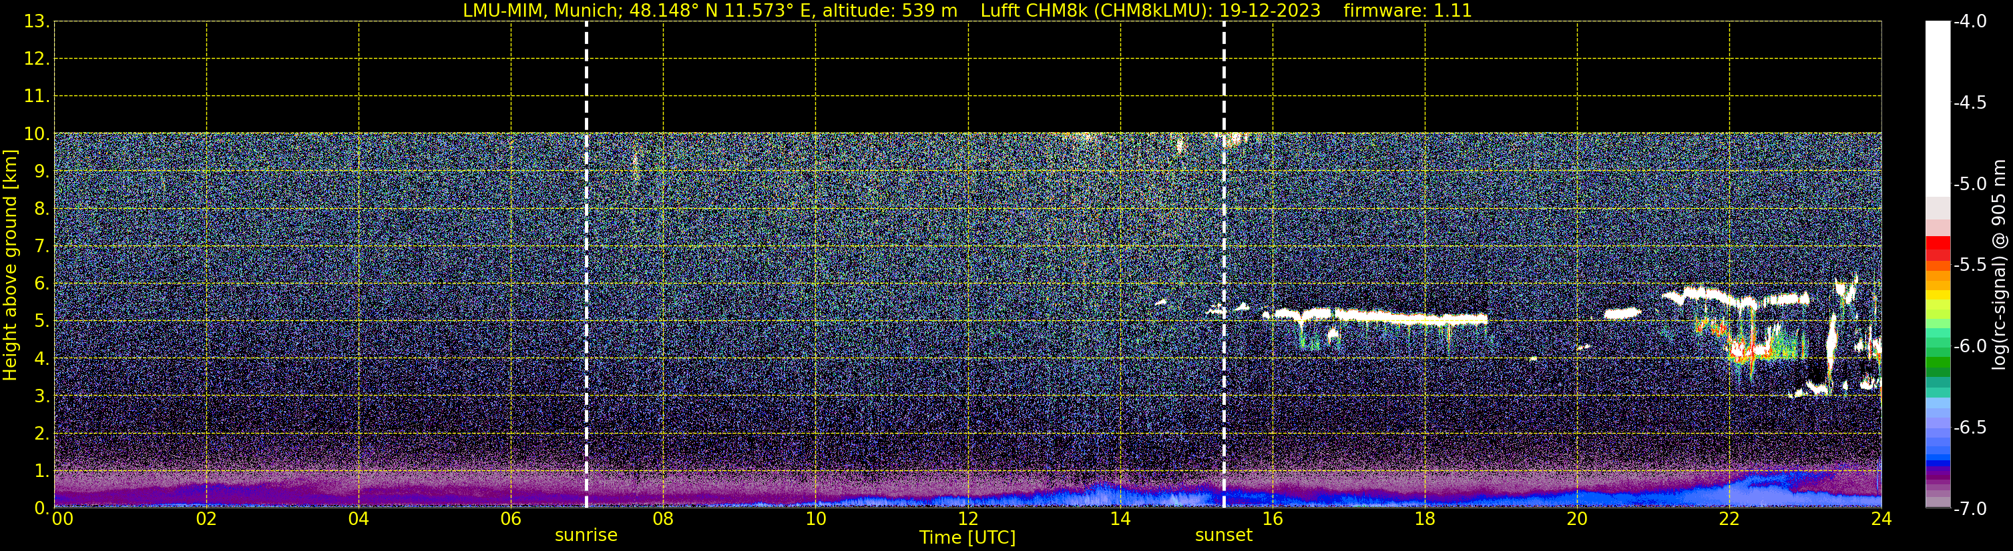Screen dimensions: 2013x551
Task: Pick the '5.' height axis tick label
Action: click(x=41, y=321)
